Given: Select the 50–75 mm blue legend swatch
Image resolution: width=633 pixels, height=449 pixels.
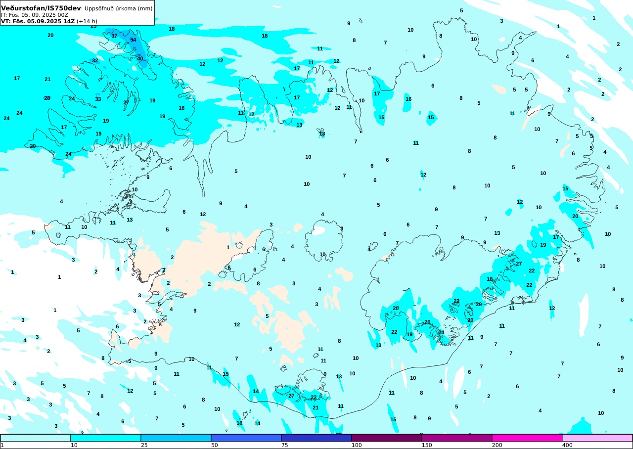Looking at the screenshot, I should pos(246,438).
